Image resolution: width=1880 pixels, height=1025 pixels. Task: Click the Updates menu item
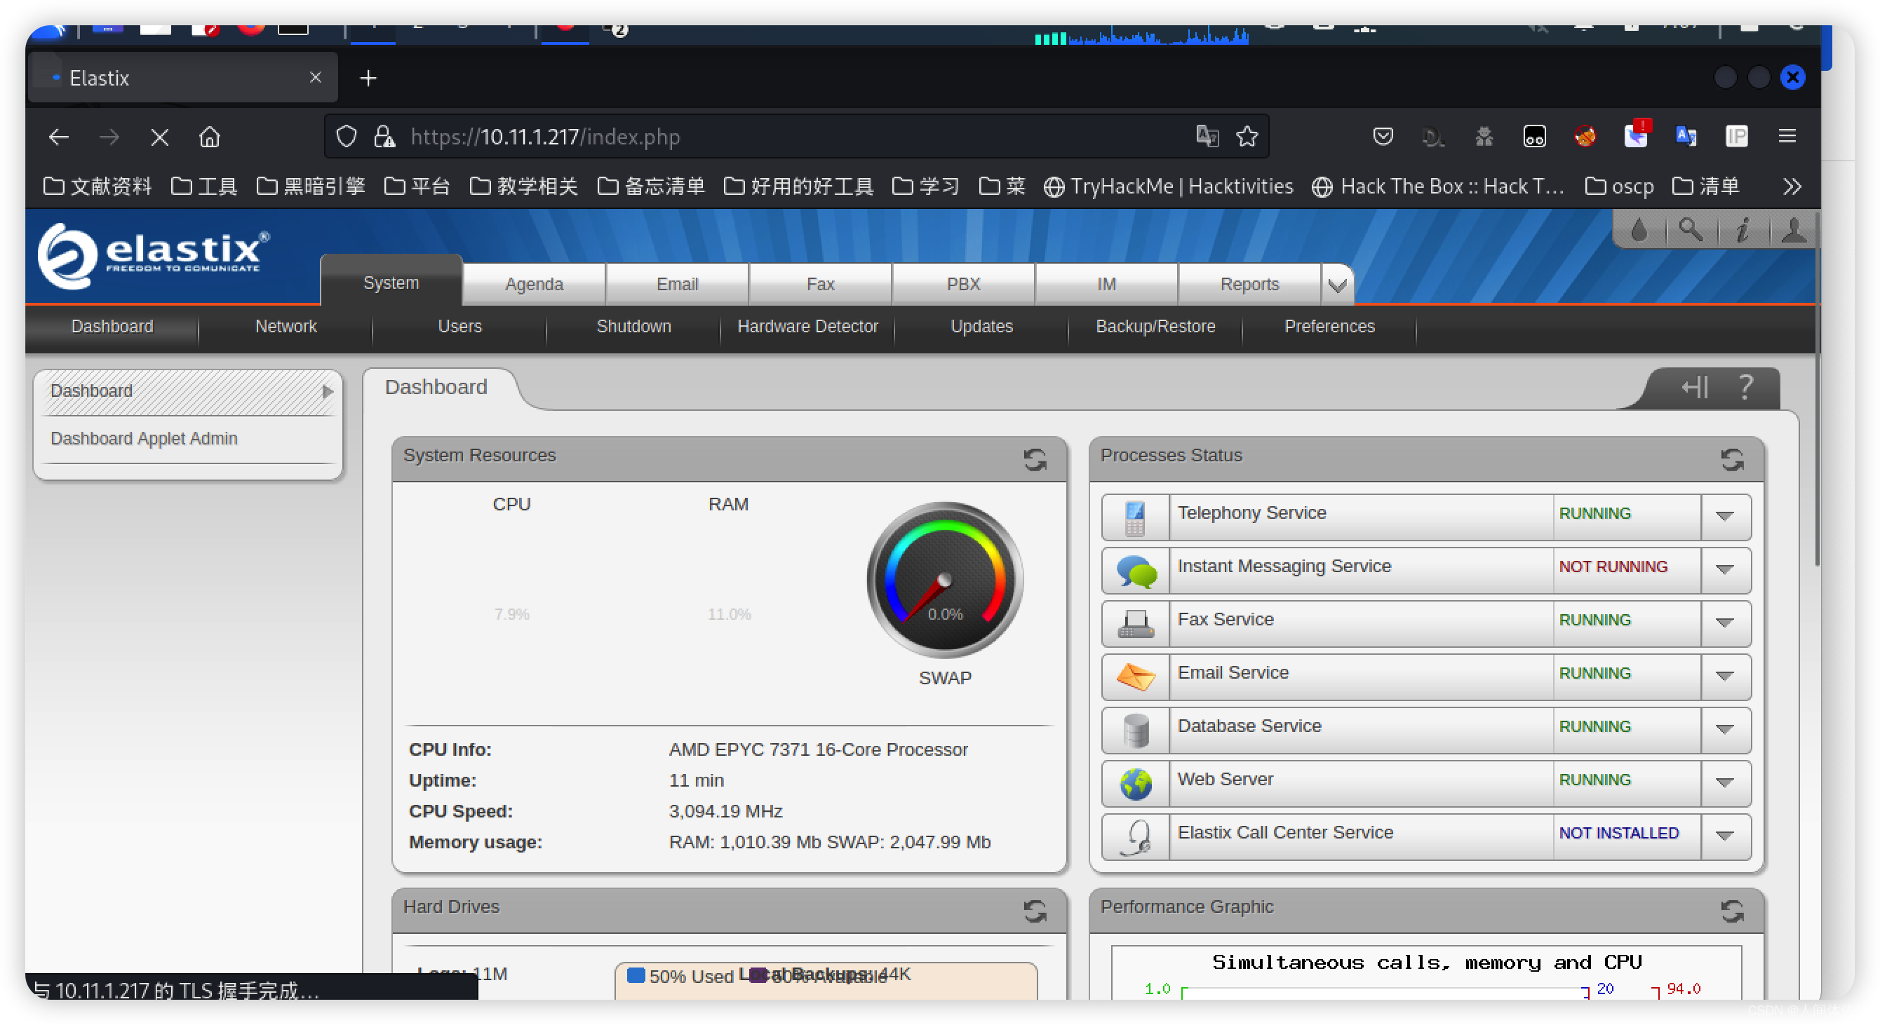pyautogui.click(x=982, y=326)
